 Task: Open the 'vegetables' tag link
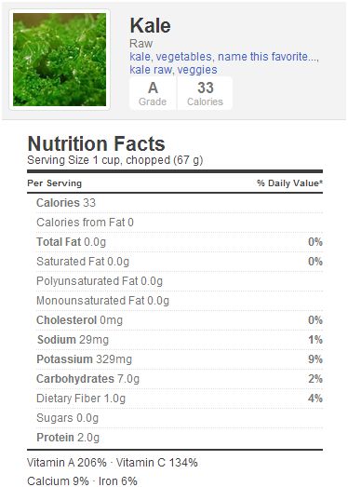pyautogui.click(x=184, y=57)
